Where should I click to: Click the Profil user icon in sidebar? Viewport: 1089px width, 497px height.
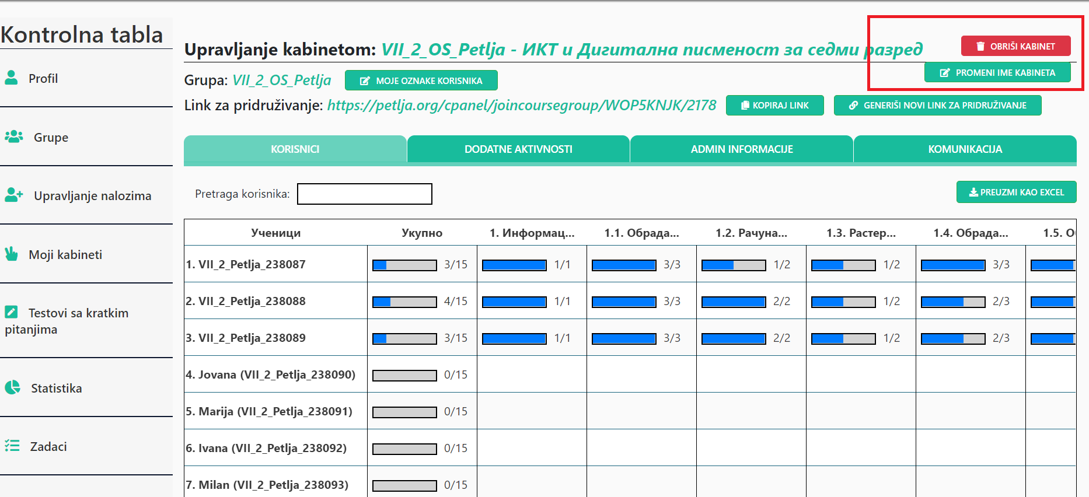pyautogui.click(x=11, y=78)
